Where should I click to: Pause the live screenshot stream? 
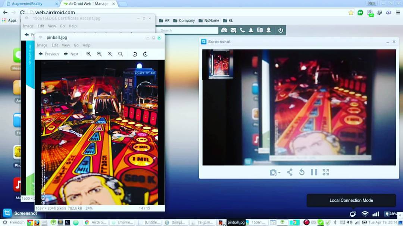pyautogui.click(x=314, y=172)
